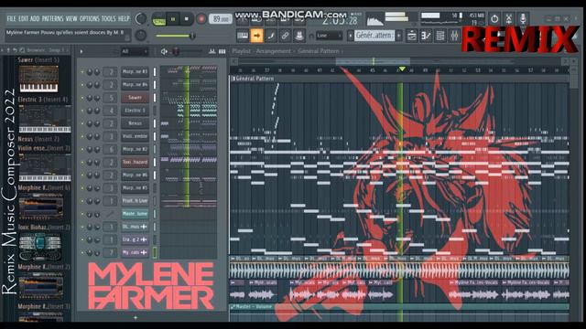Click the stamp icon next to Line selector

click(299, 36)
